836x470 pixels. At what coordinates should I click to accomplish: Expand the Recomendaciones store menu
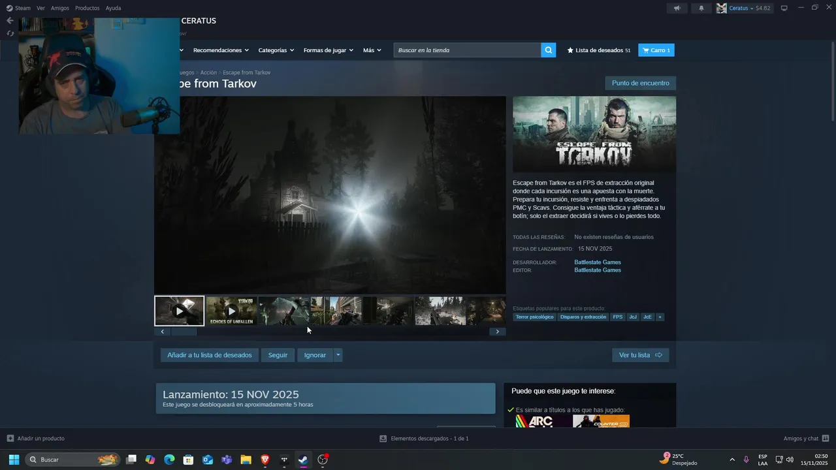(221, 50)
